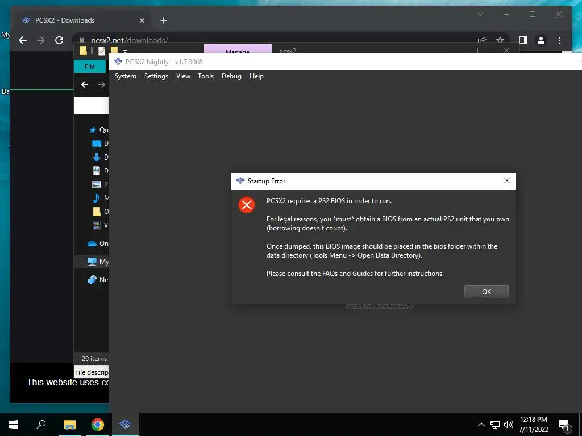Click the red error icon in dialog
Viewport: 582px width, 436px height.
coord(247,204)
